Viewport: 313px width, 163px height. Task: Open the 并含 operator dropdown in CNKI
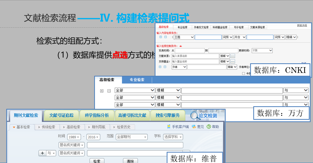click(240, 37)
